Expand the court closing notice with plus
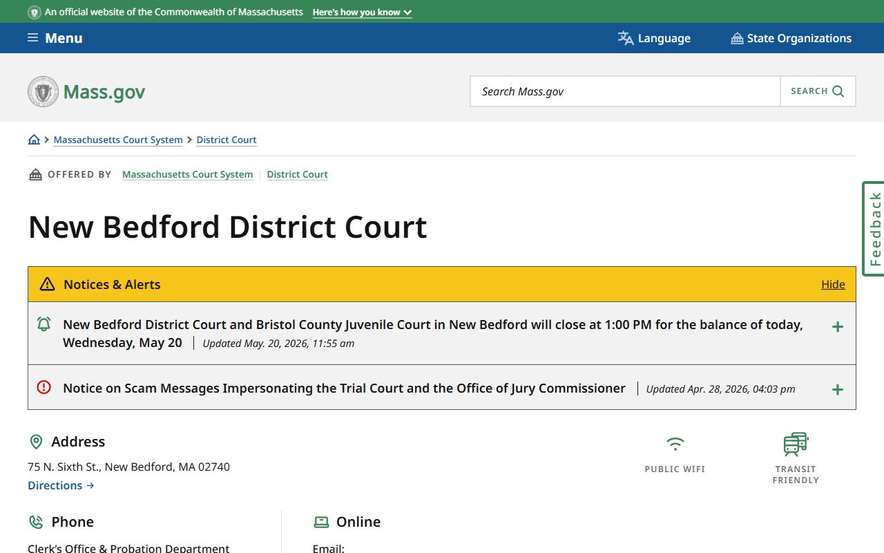The height and width of the screenshot is (553, 884). point(838,327)
